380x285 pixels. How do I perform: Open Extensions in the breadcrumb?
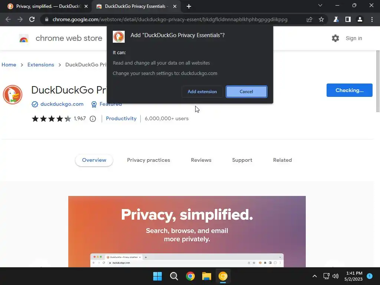pos(41,65)
